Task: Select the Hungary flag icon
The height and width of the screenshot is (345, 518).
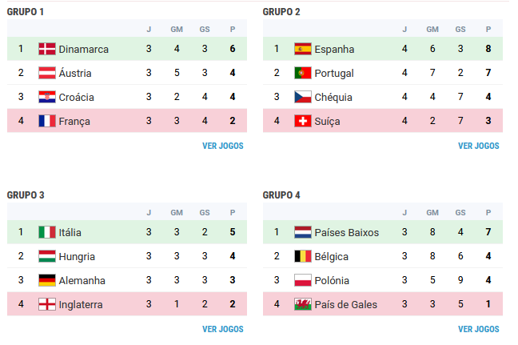Action: pos(47,256)
